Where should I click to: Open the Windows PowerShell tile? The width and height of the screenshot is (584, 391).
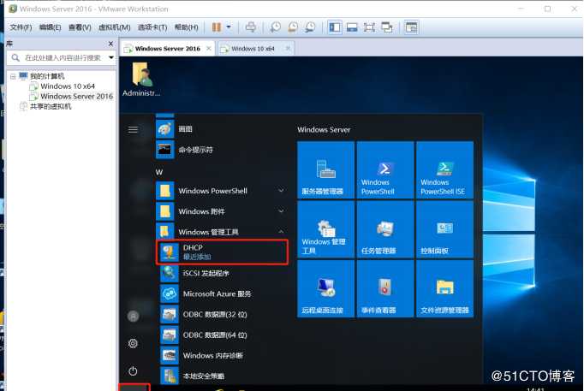click(385, 169)
